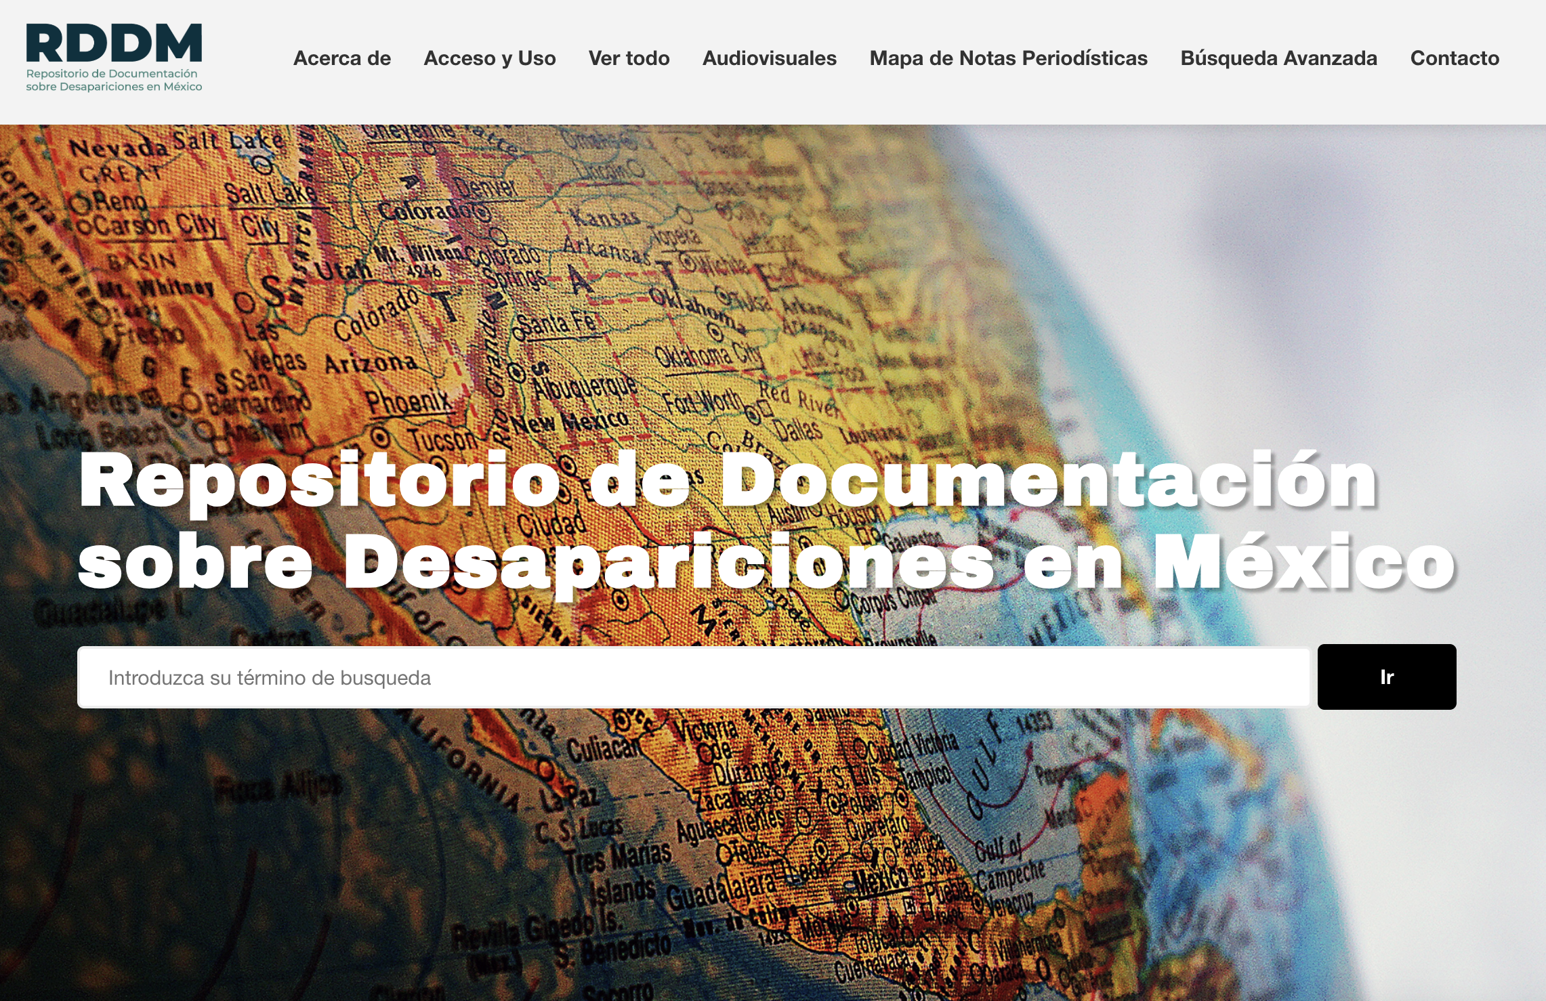Open the Ver todo section
1546x1001 pixels.
coord(629,58)
